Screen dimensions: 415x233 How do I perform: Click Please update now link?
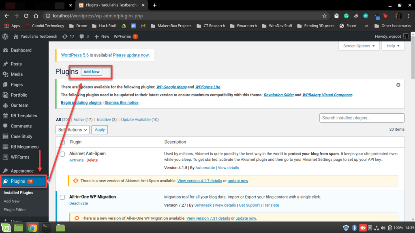point(131,55)
